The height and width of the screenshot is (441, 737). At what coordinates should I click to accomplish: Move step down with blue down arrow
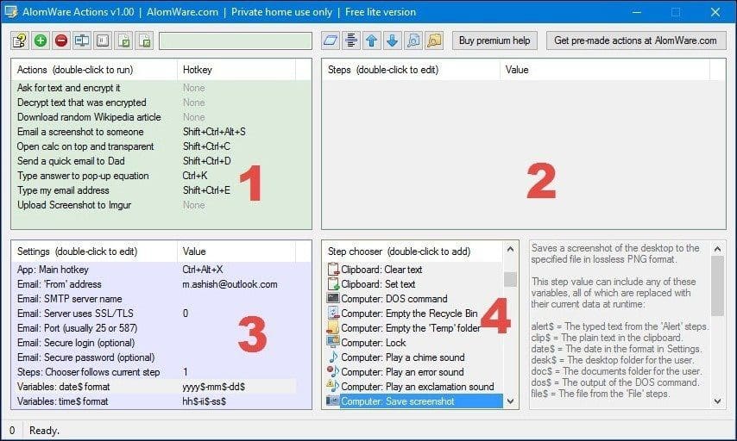point(393,40)
